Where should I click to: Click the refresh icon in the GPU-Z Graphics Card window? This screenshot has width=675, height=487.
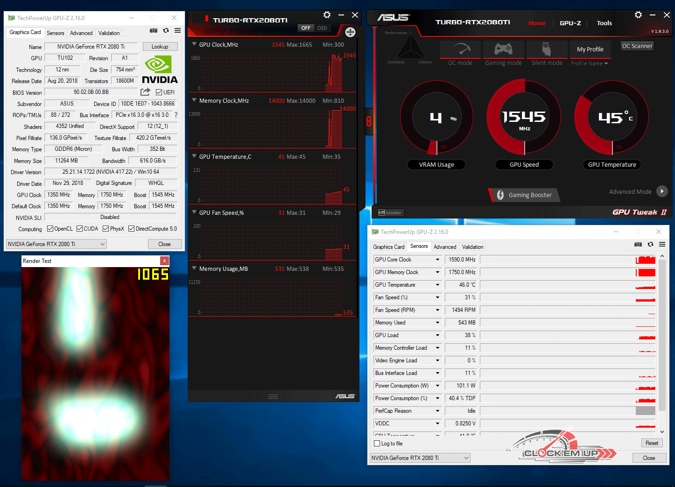[x=166, y=30]
